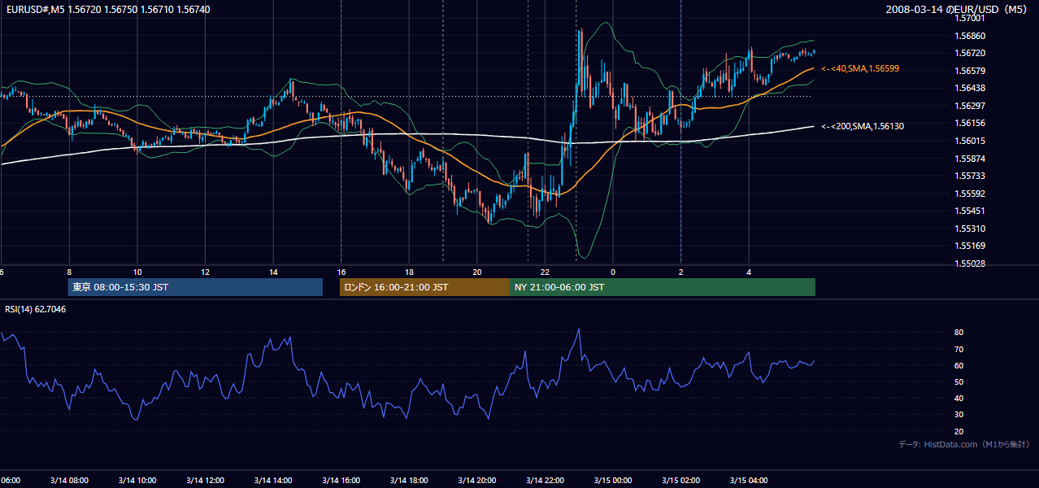Click the 40 SMA label reading 1.56599
1039x488 pixels.
click(860, 69)
